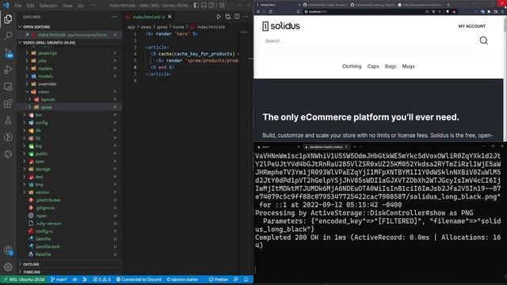Open errors and warnings count in status bar
The image size is (507, 285).
click(x=102, y=279)
